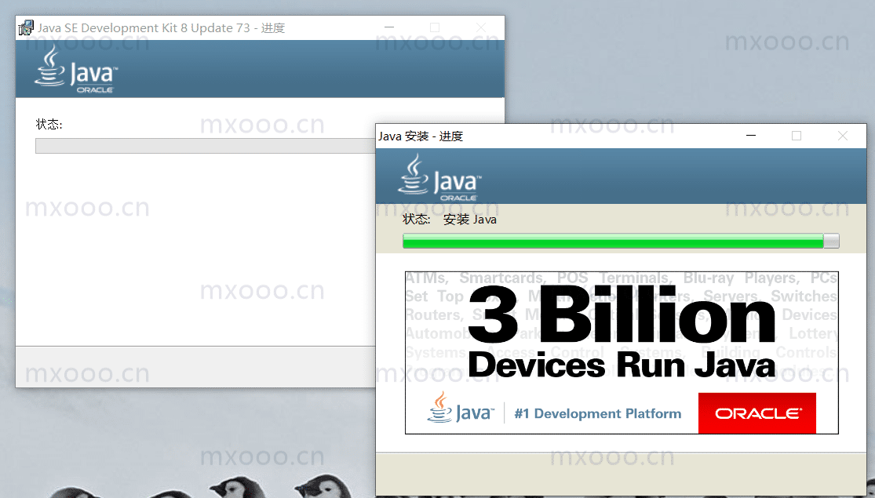
Task: Click the Java logo in the JDK header
Action: pos(76,69)
